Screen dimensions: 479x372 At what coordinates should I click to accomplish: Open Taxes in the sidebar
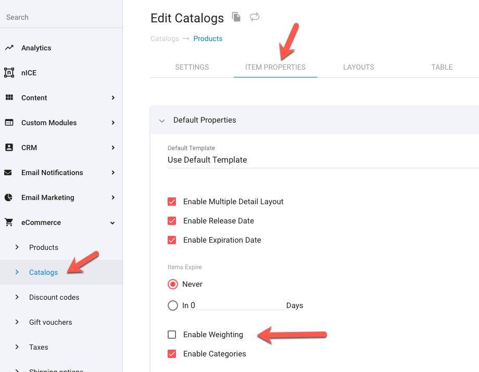pyautogui.click(x=39, y=347)
